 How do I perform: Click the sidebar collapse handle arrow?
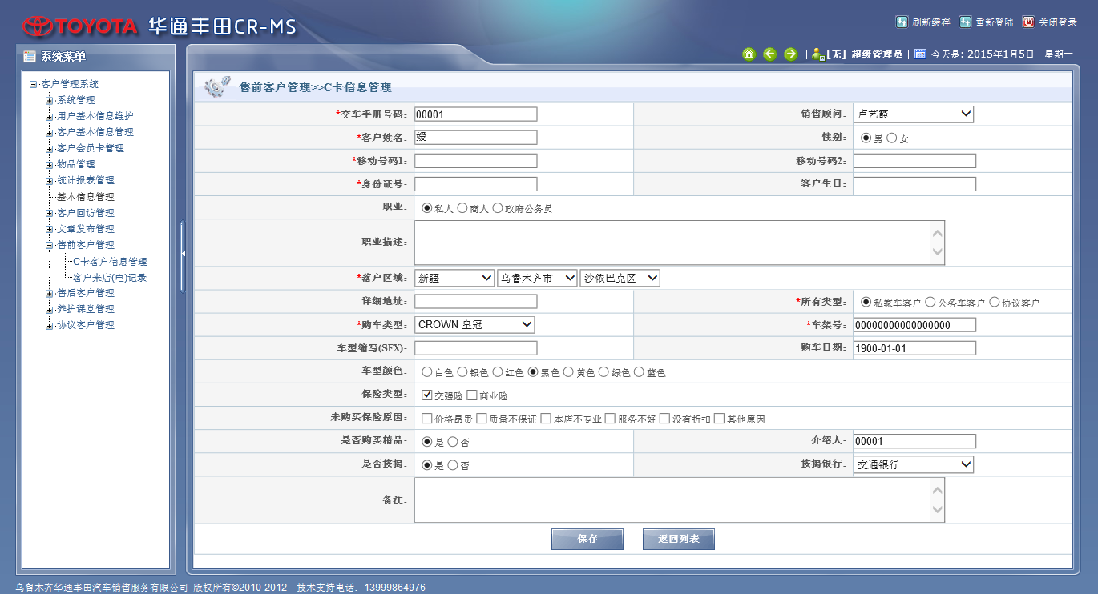coord(183,253)
